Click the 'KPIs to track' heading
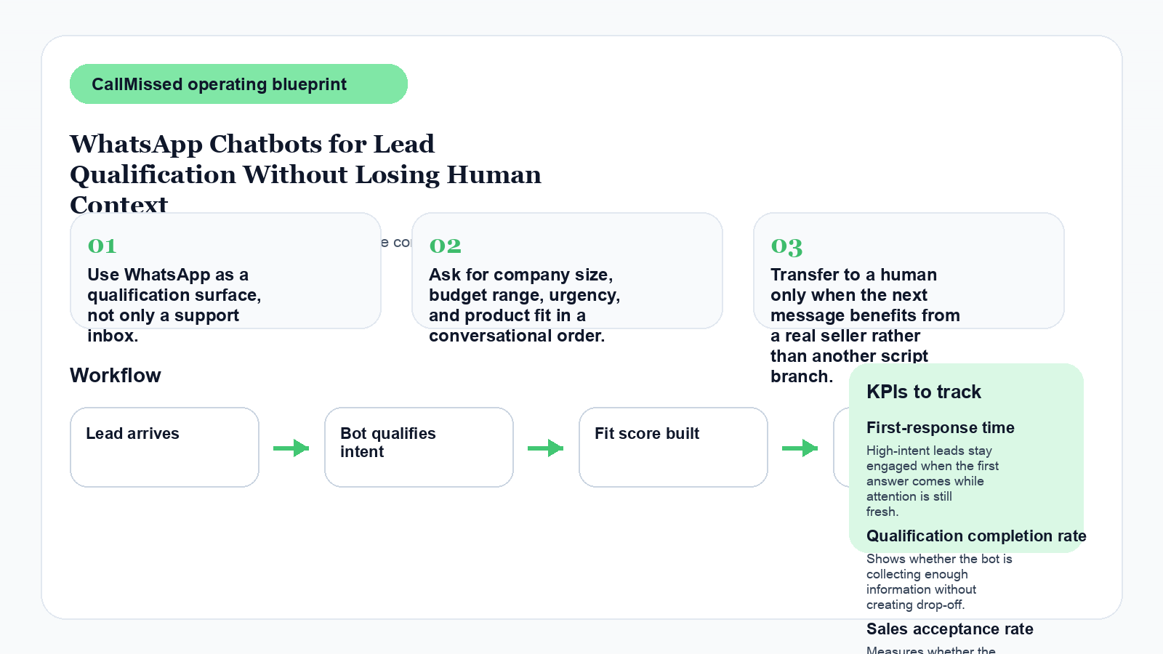The image size is (1163, 654). [924, 392]
